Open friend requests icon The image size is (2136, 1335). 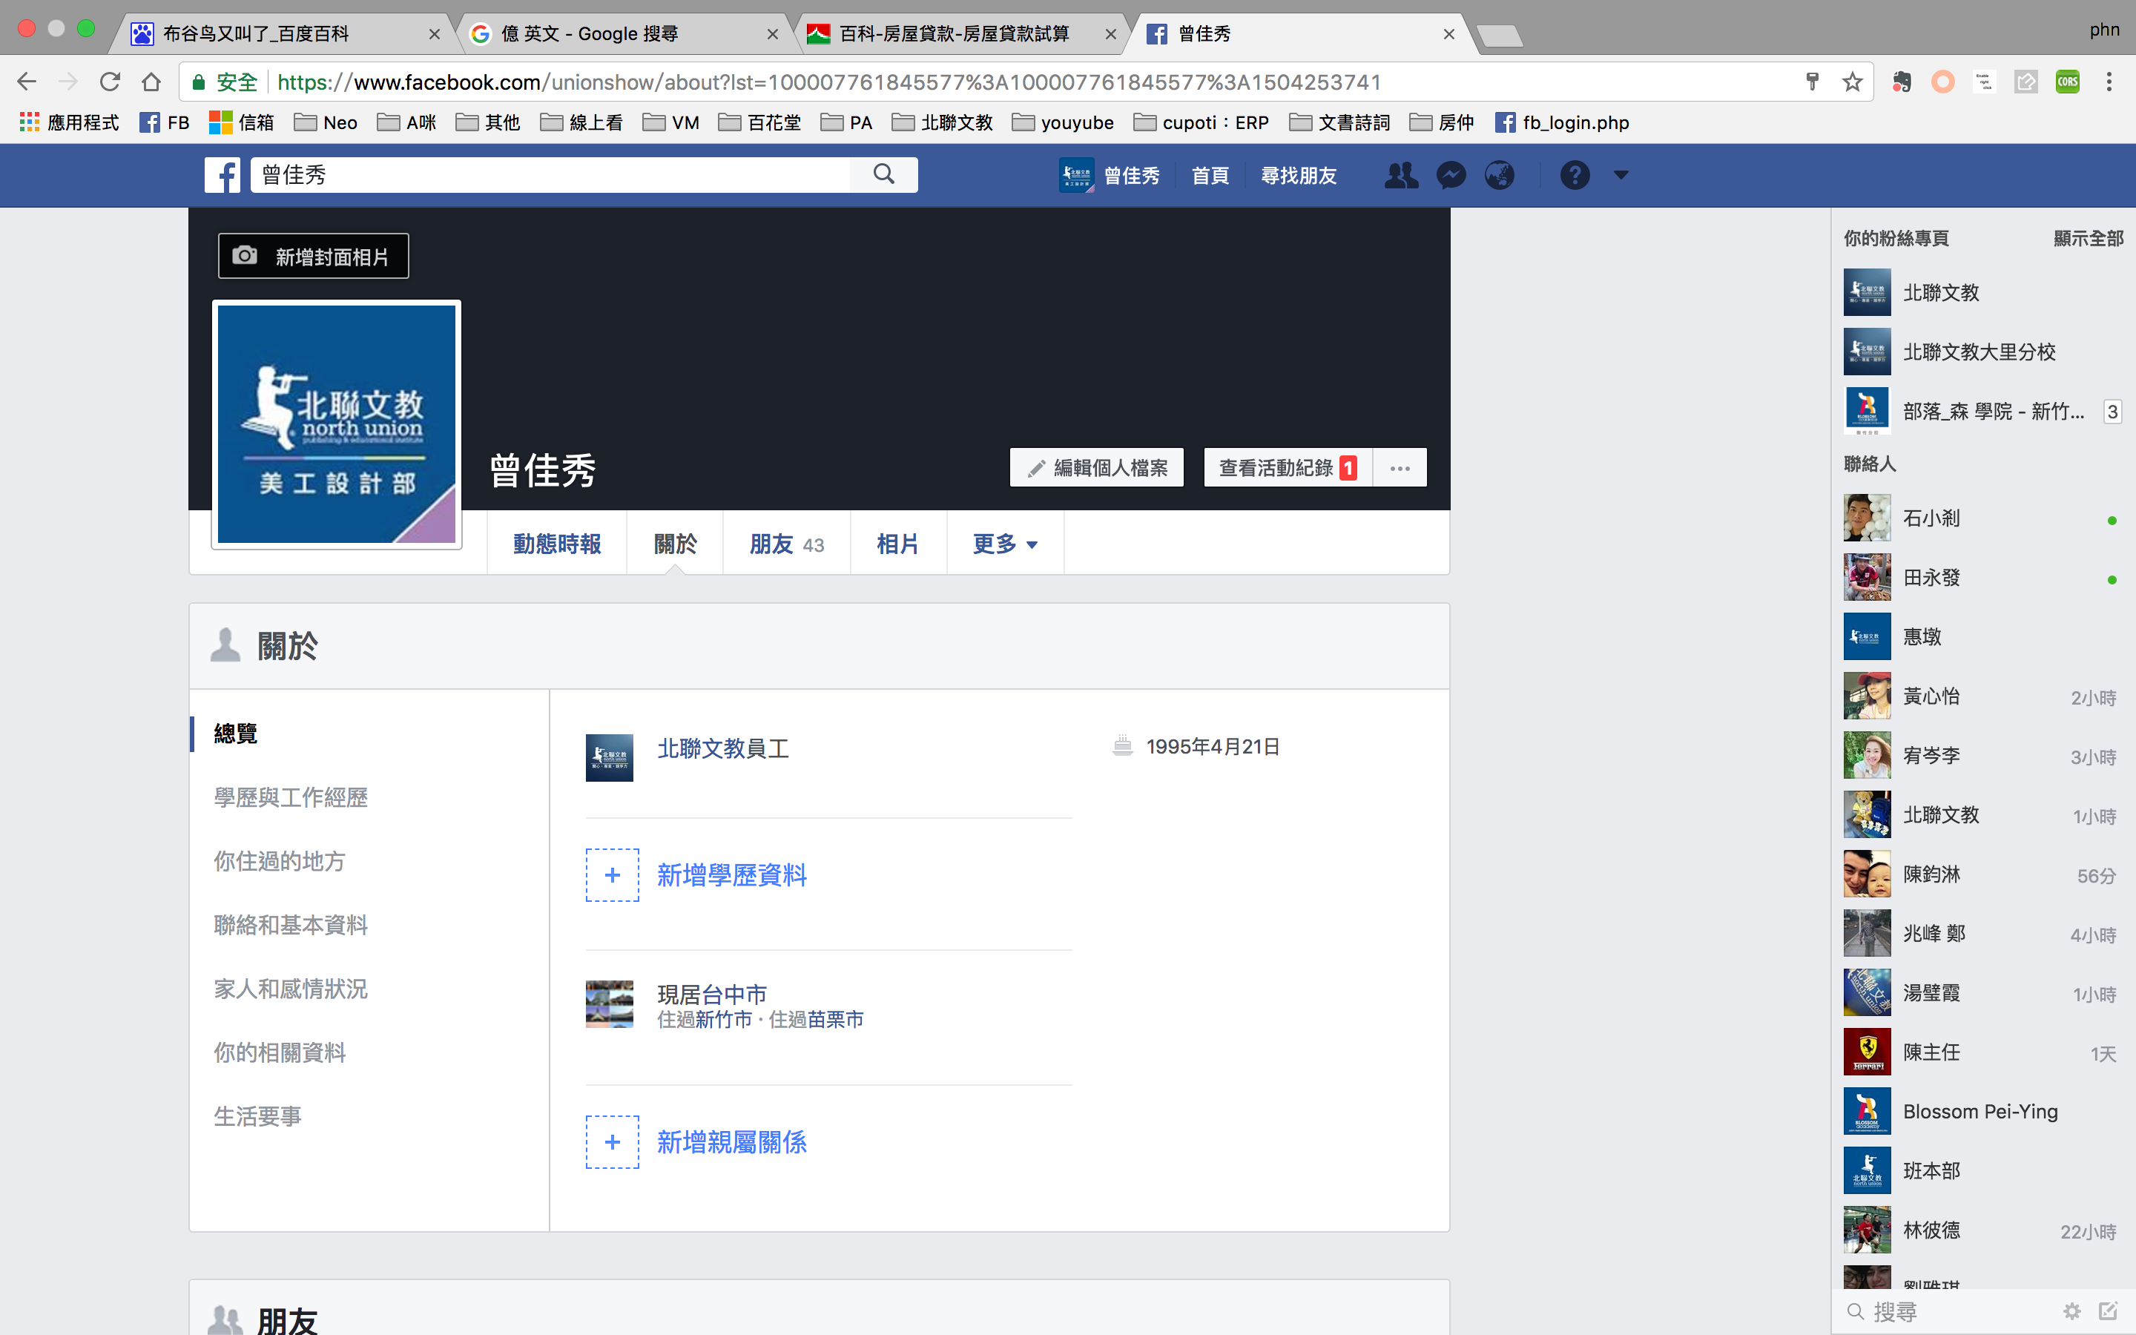(1401, 175)
